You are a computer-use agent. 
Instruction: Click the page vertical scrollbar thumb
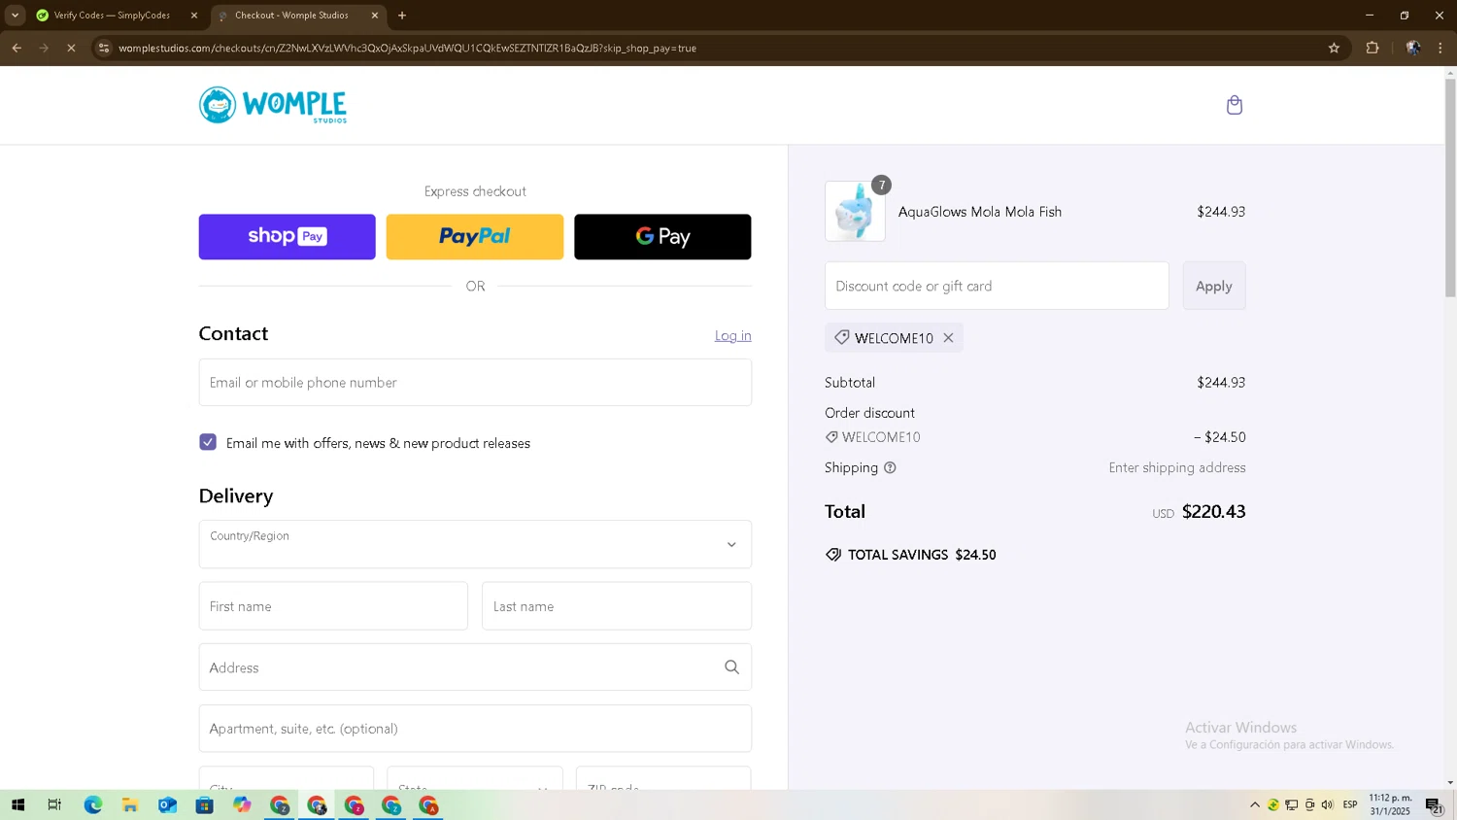[x=1450, y=188]
